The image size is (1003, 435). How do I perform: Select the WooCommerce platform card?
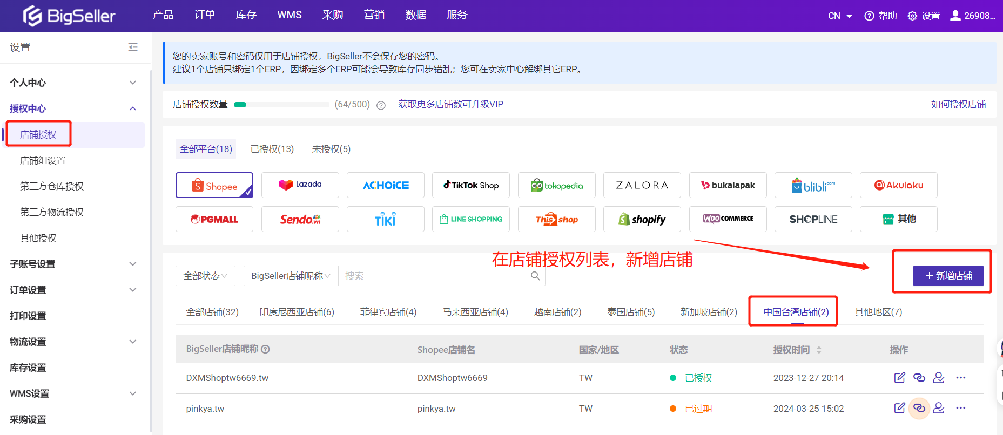[728, 219]
